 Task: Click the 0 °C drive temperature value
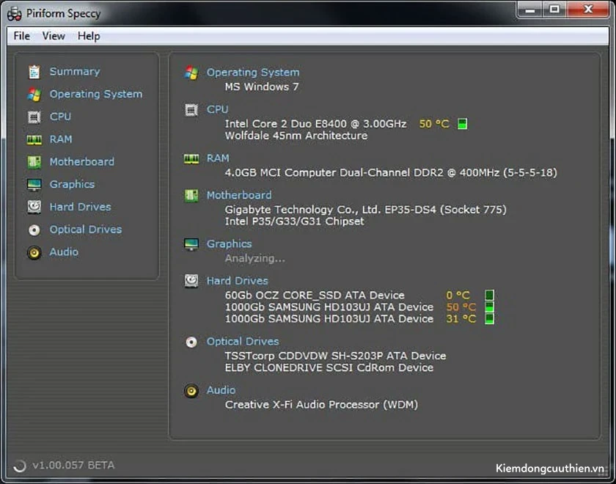[x=458, y=295]
